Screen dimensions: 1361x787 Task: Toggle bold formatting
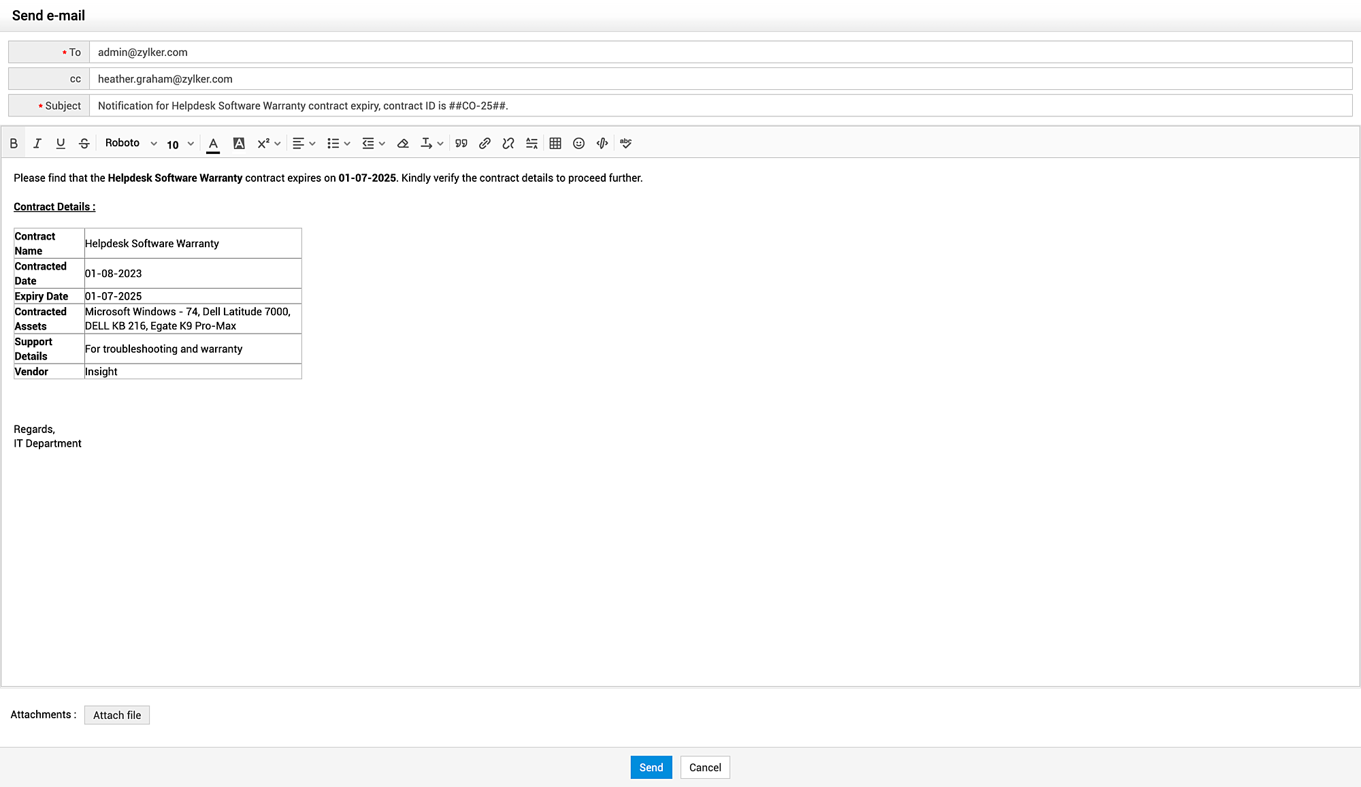pos(14,144)
